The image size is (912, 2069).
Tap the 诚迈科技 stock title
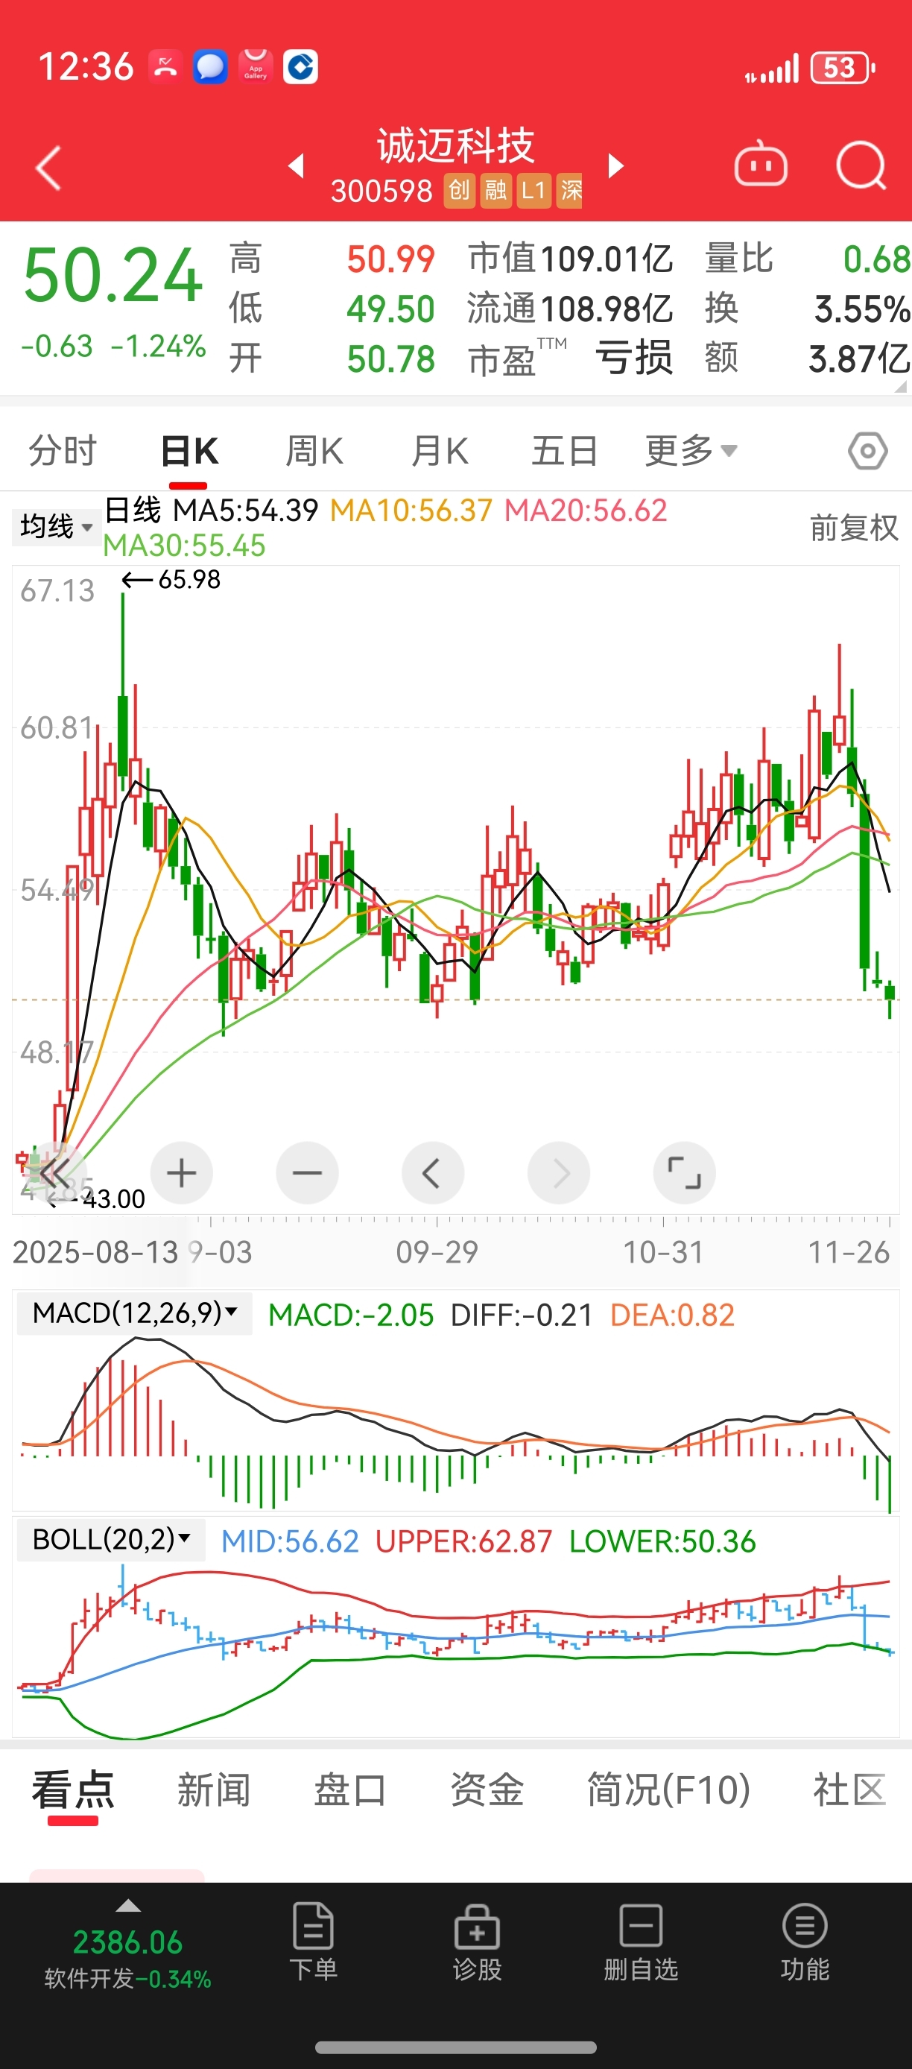click(x=456, y=145)
